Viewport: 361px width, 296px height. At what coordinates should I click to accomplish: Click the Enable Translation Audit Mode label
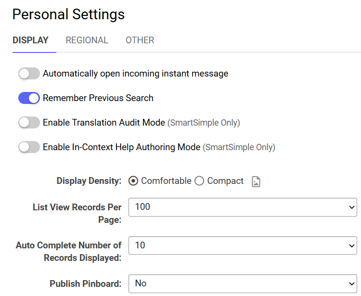coord(104,122)
